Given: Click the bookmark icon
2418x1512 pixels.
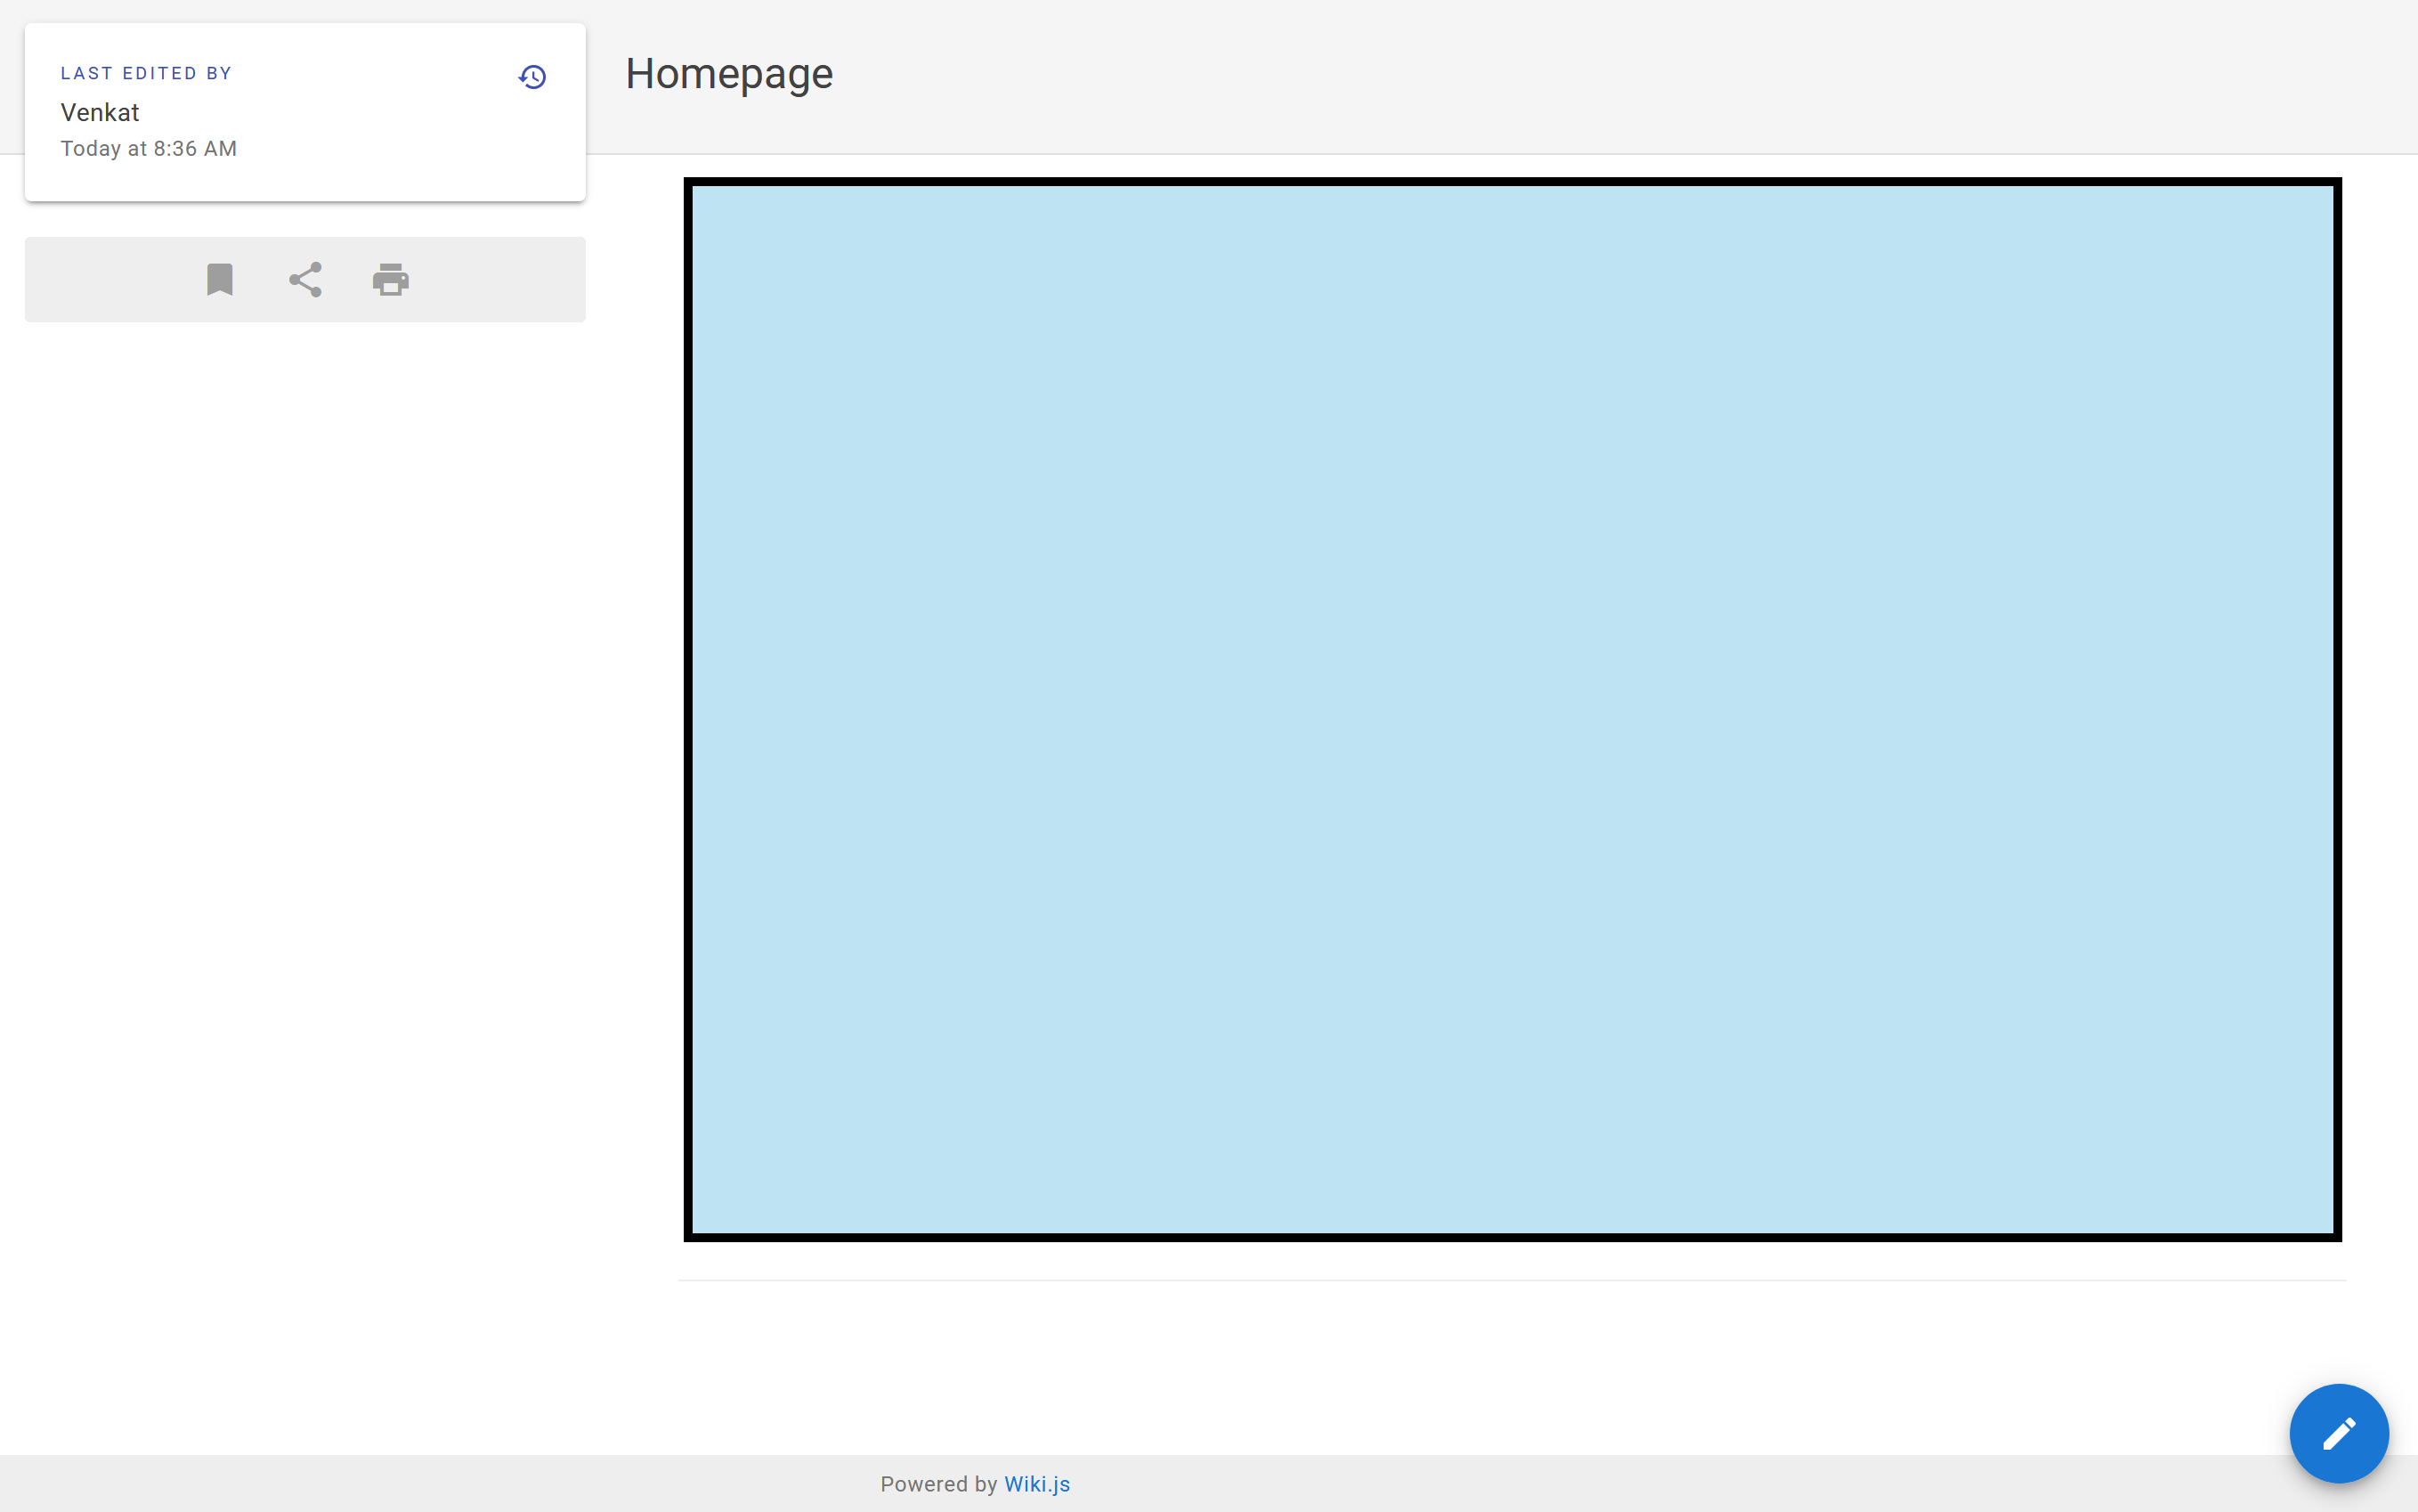Looking at the screenshot, I should [220, 280].
